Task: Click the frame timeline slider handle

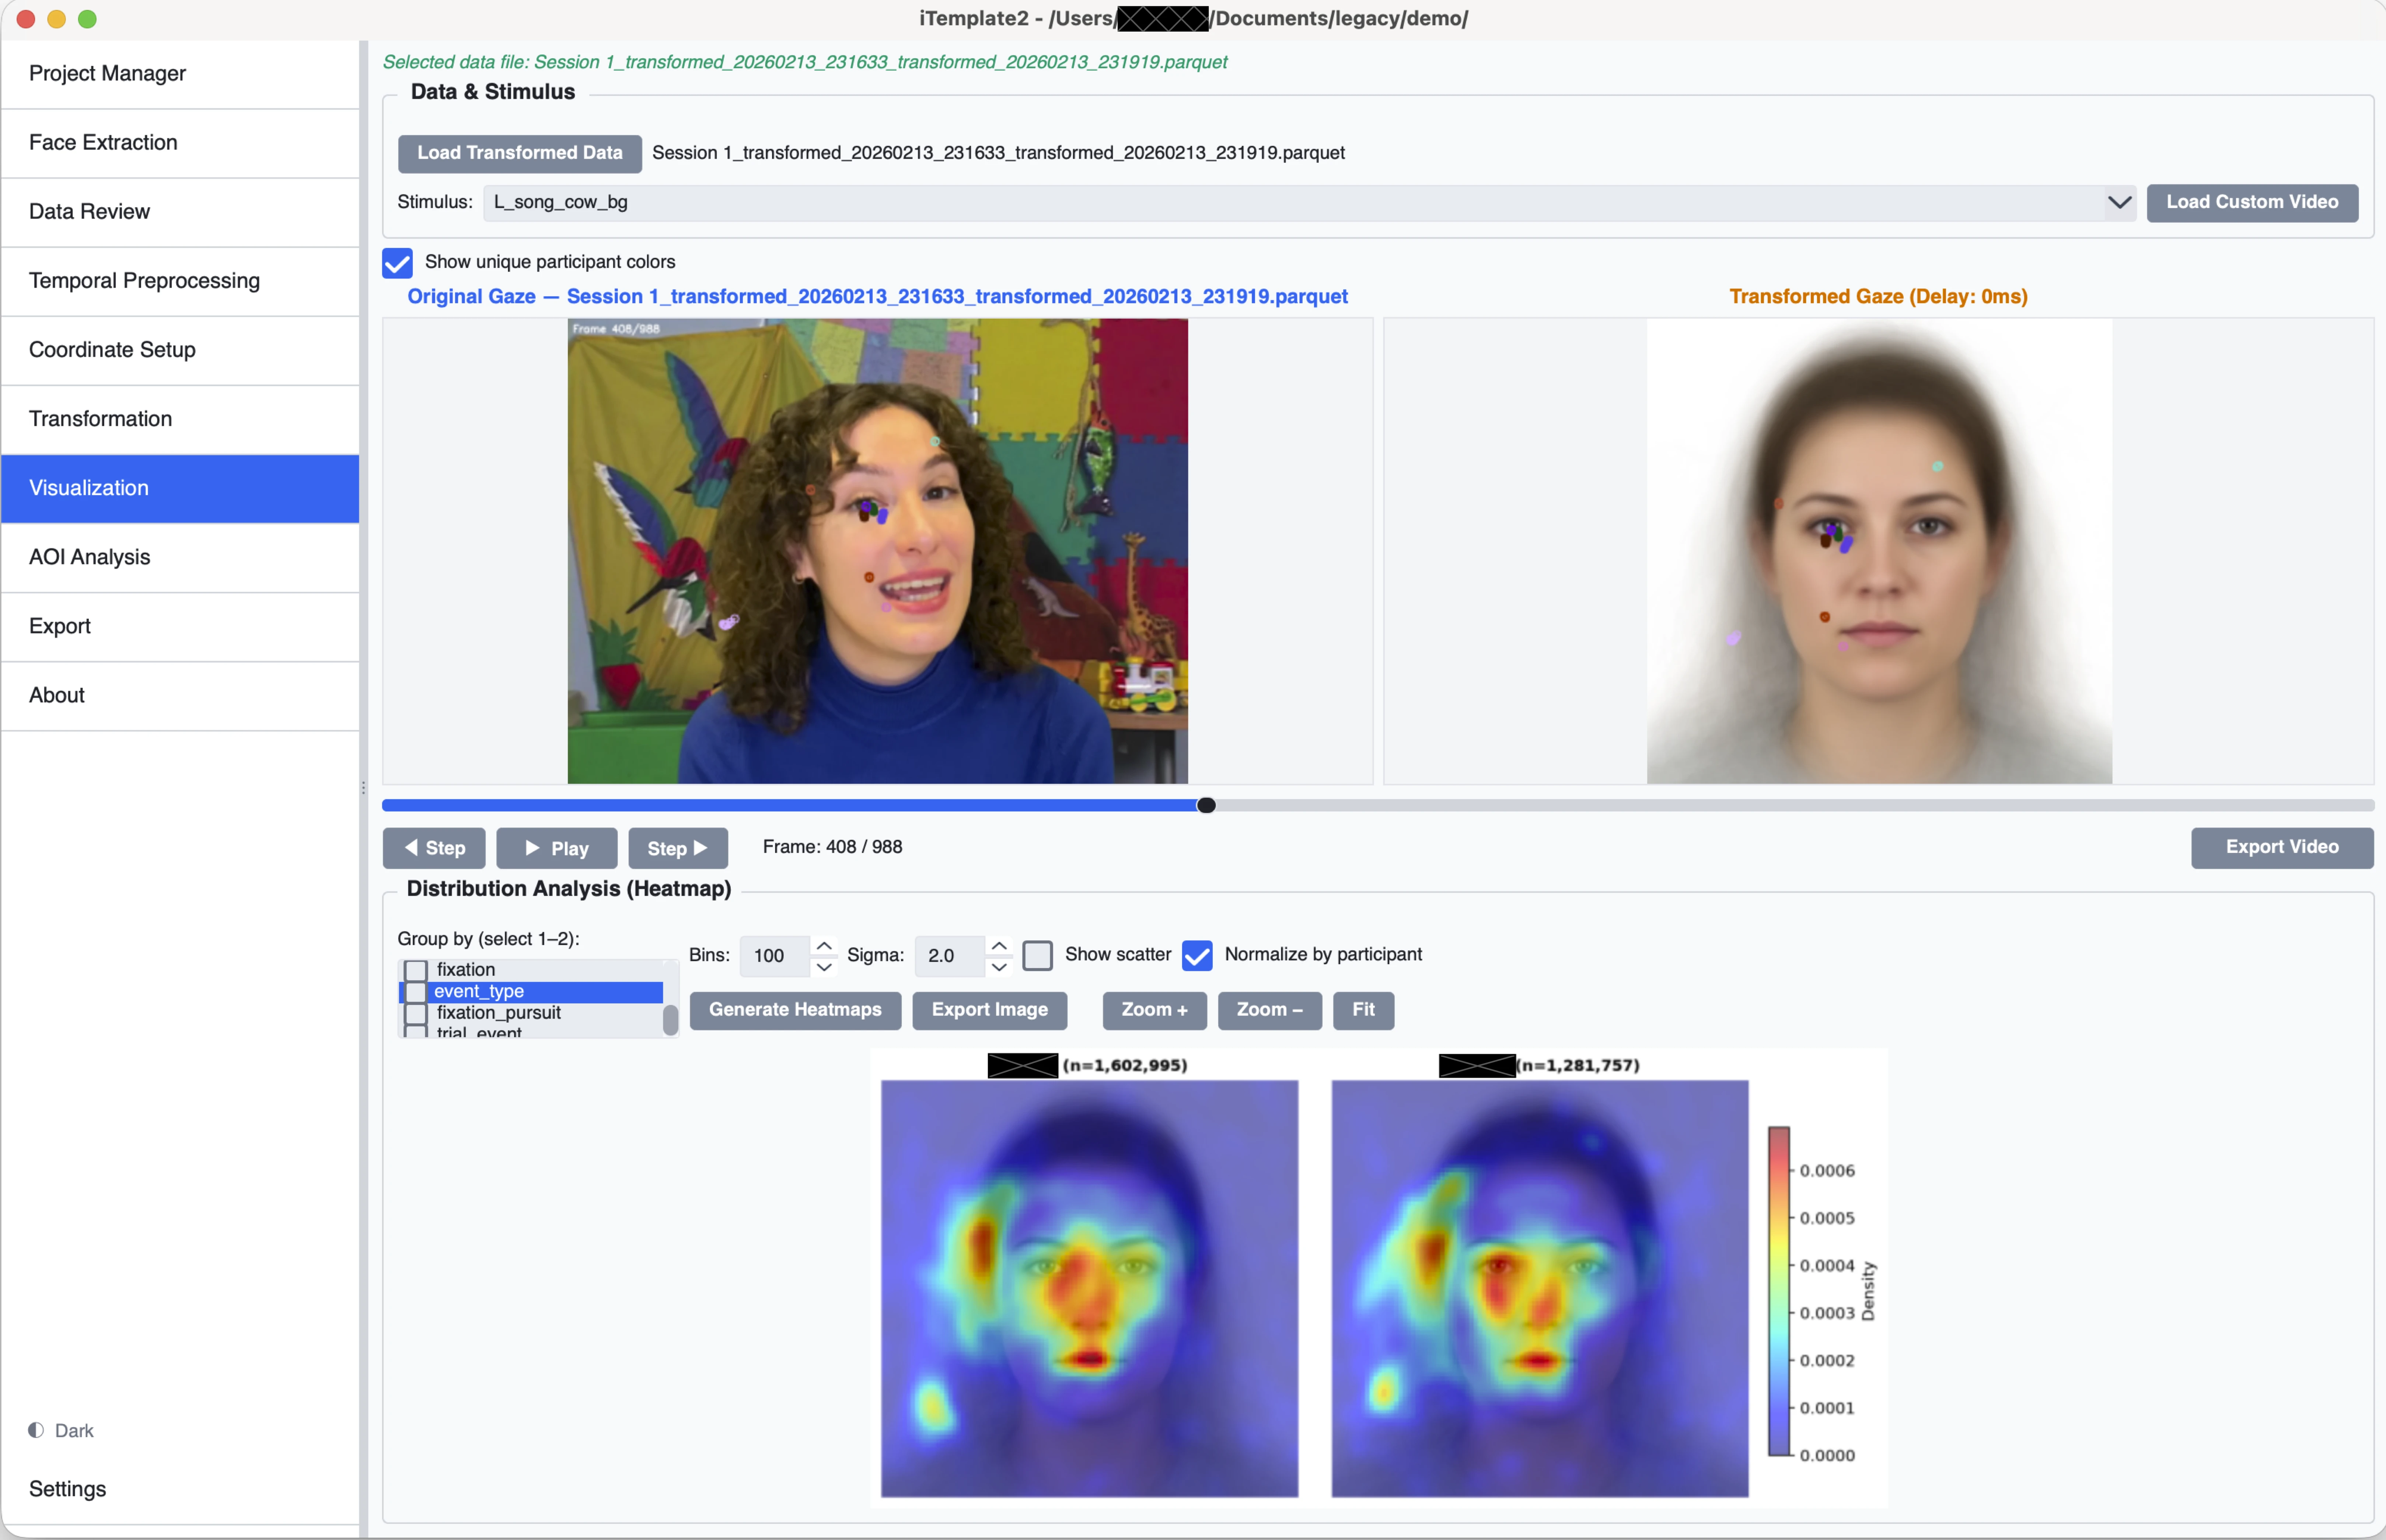Action: [x=1206, y=805]
